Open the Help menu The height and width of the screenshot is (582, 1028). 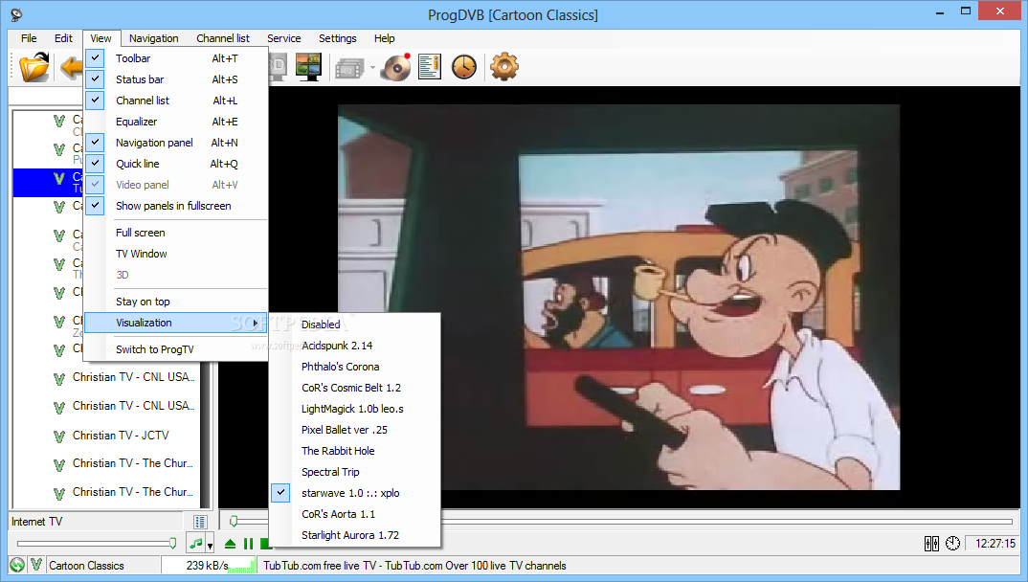384,38
